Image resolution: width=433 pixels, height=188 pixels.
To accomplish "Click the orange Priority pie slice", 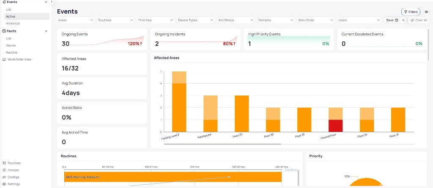I will (366, 183).
